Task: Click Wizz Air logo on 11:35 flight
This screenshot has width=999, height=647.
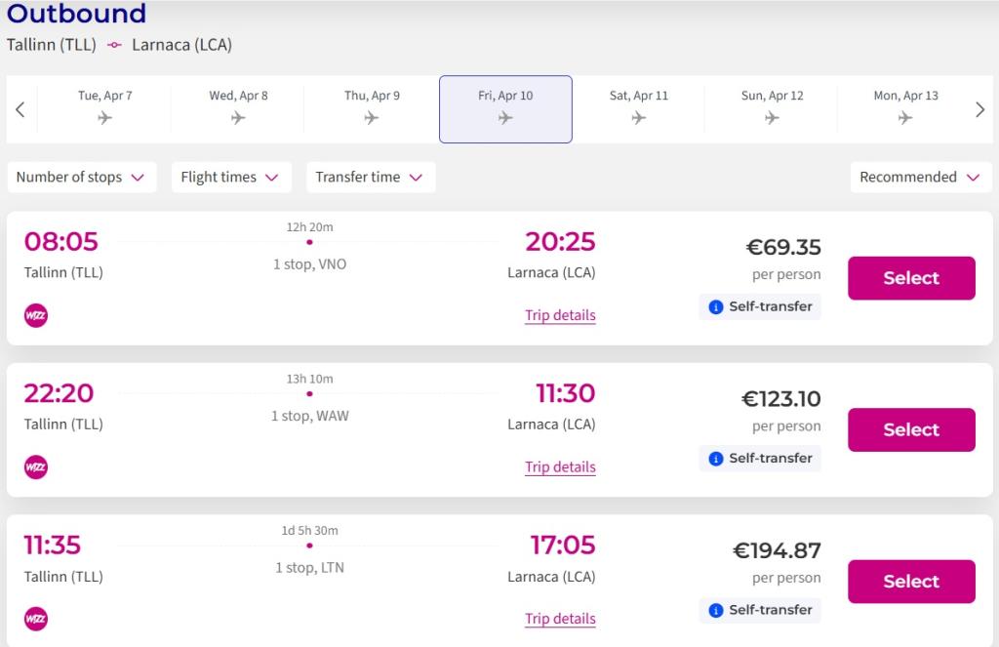Action: click(x=36, y=619)
